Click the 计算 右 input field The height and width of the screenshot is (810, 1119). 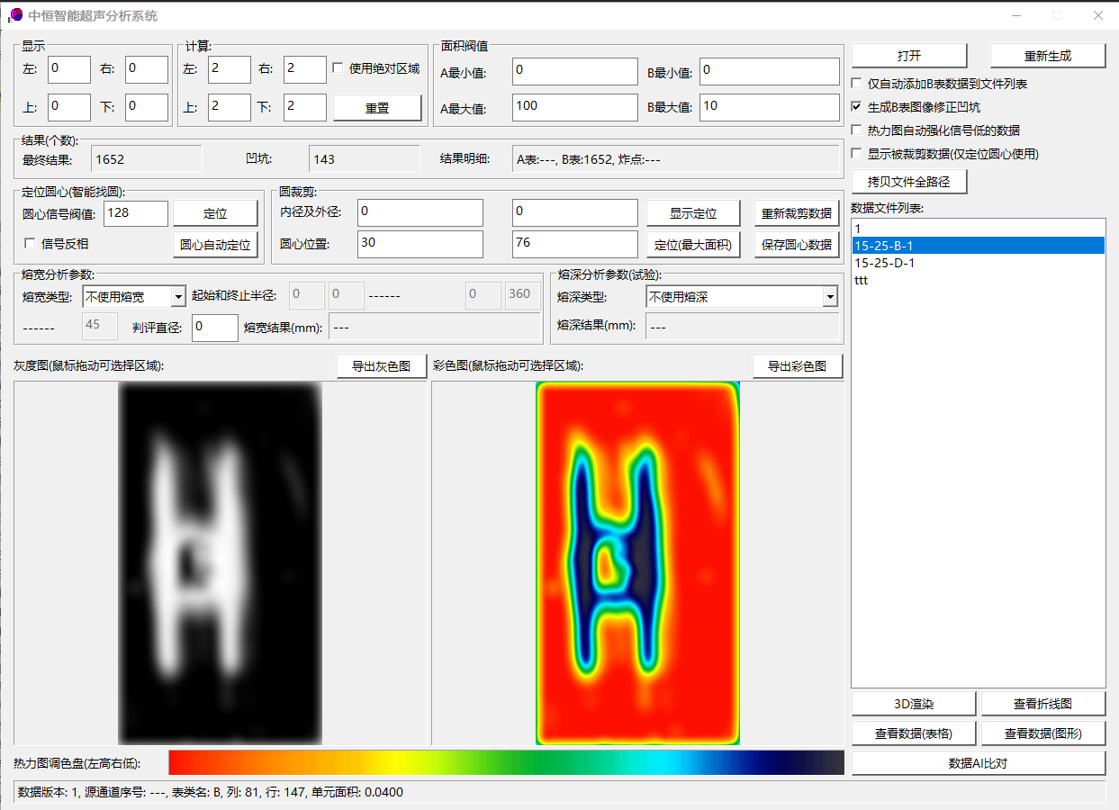[x=305, y=69]
